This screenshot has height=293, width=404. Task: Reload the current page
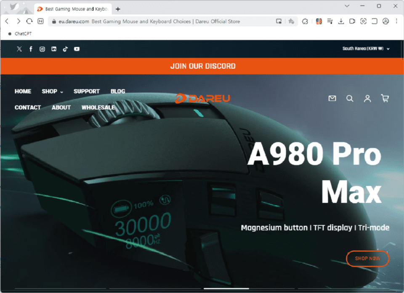29,21
